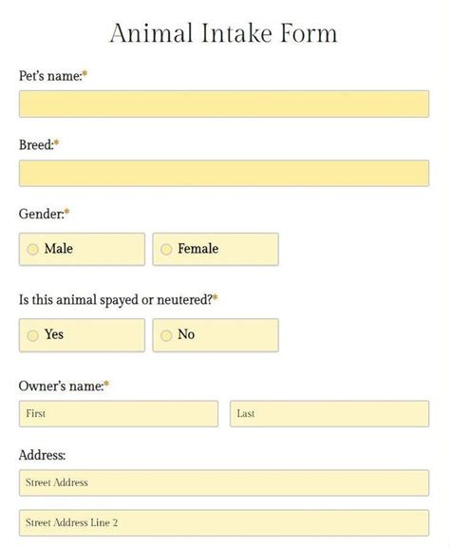The height and width of the screenshot is (547, 450).
Task: Click the Street Address Line 2 field
Action: coord(224,523)
